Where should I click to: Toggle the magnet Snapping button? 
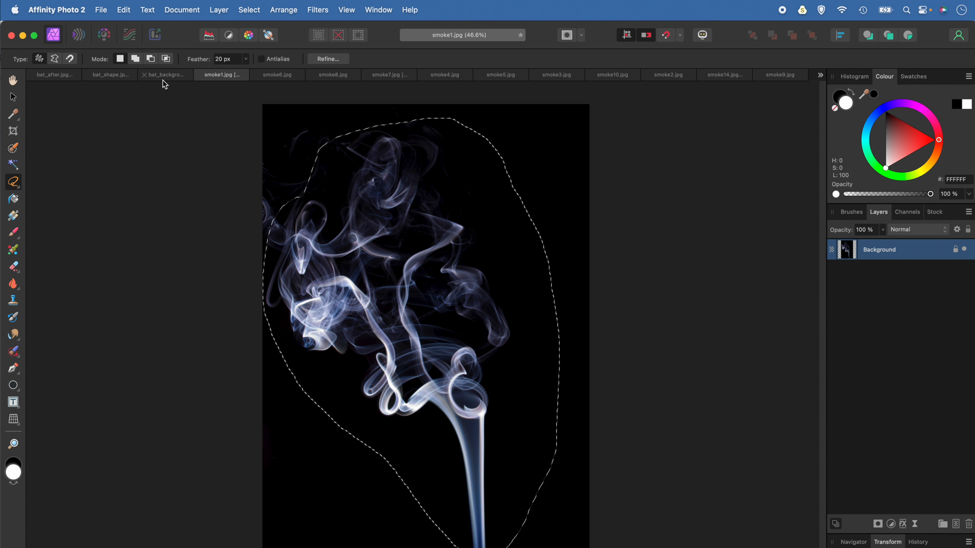[x=666, y=35]
